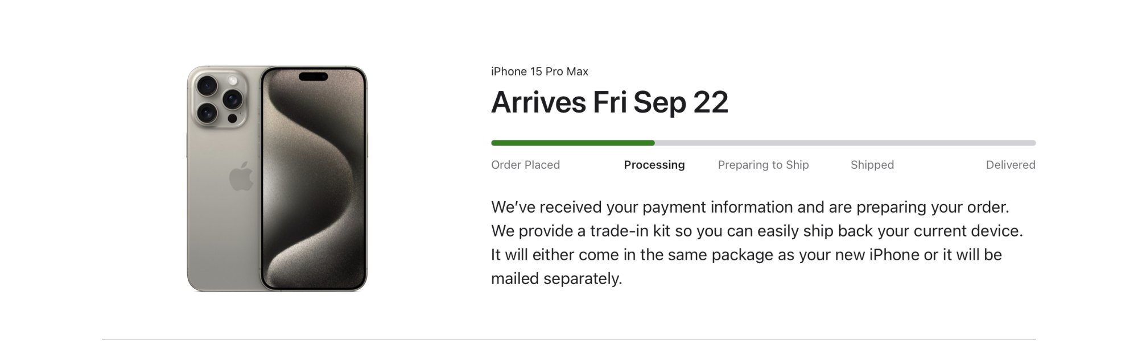Open the "iPhone 15 Pro Max" product name
The image size is (1138, 345).
click(539, 72)
